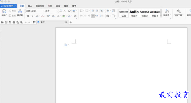Open the 页面布局 ribbon tab
191x103 pixels.
click(x=40, y=6)
